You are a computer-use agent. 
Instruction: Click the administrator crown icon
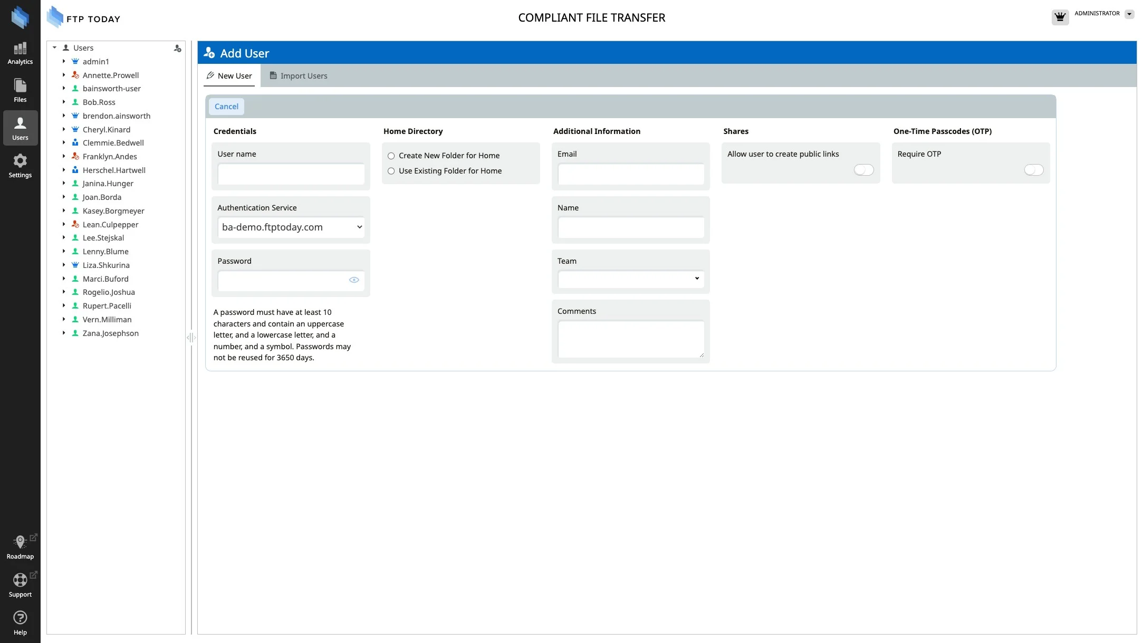[1060, 17]
